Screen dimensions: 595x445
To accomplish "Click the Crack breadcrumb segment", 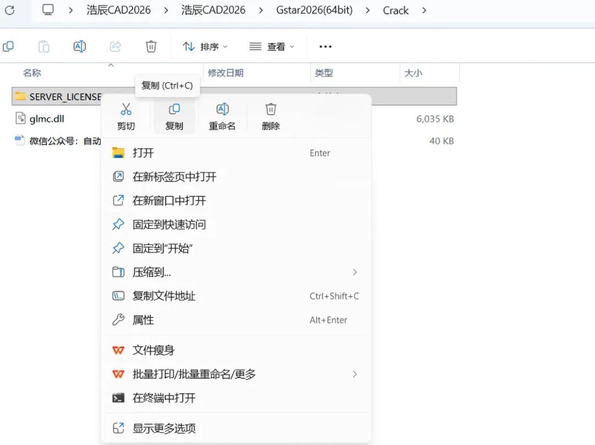I will click(396, 10).
